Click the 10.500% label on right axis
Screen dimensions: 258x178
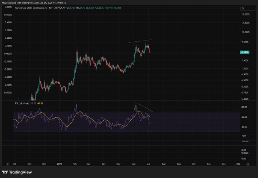coord(245,32)
